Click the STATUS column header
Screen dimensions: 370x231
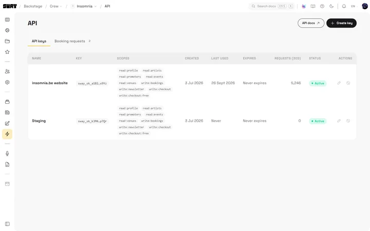(x=315, y=58)
